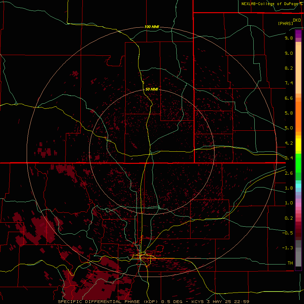Pick the purple swatch atop the color bar
Screen dimensions: 304x304
click(298, 34)
